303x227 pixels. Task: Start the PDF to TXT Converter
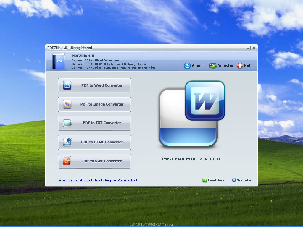click(x=102, y=123)
